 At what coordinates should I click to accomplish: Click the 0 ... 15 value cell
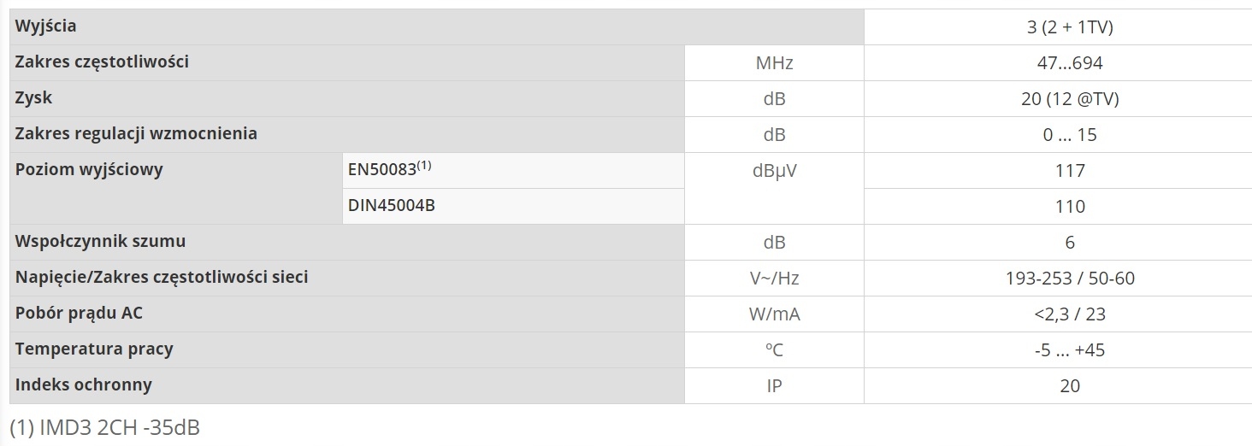[x=1070, y=135]
